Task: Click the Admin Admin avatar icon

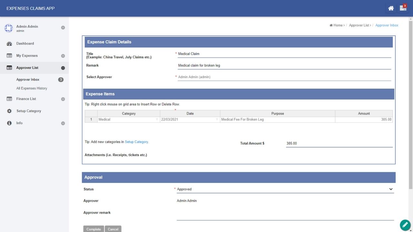Action: 8,28
